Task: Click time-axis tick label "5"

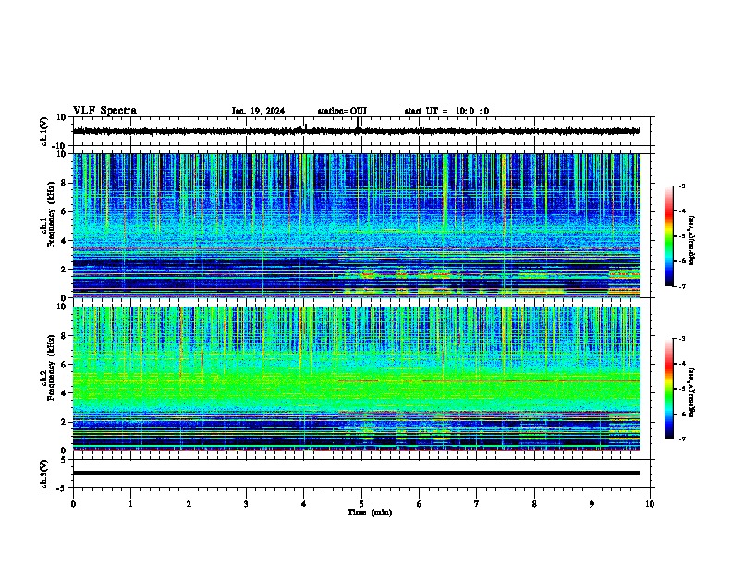Action: [361, 504]
